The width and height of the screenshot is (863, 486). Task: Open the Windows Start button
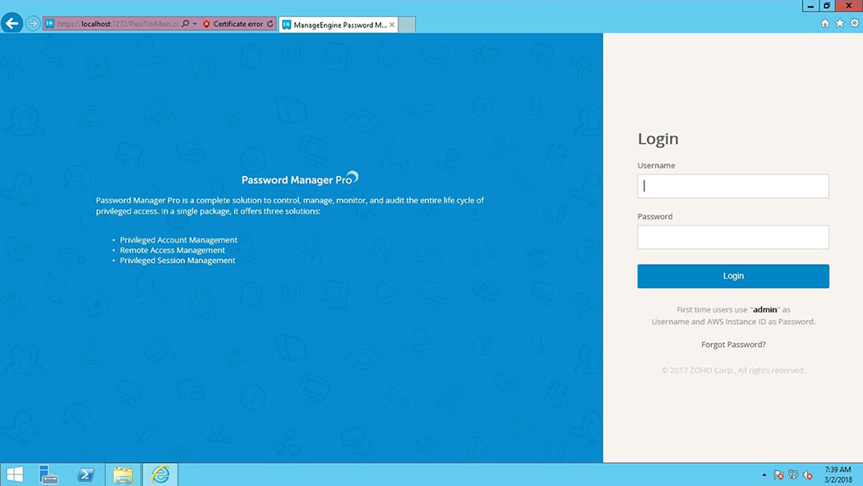(x=15, y=474)
